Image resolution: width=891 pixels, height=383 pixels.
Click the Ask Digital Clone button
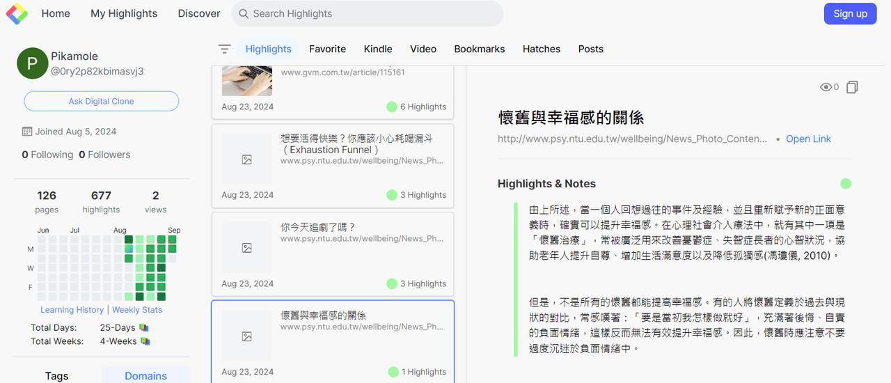coord(101,101)
